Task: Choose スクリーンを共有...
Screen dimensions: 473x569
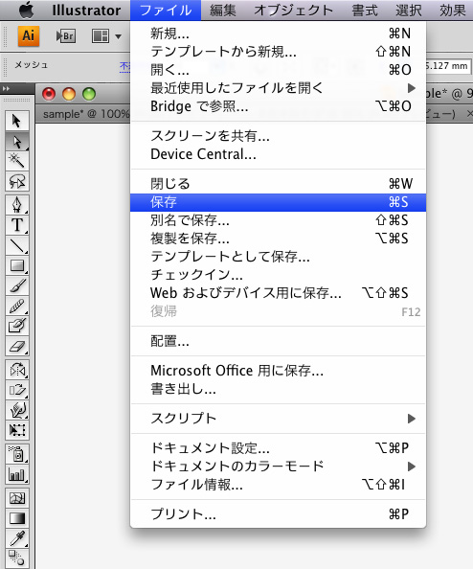Action: [278, 136]
